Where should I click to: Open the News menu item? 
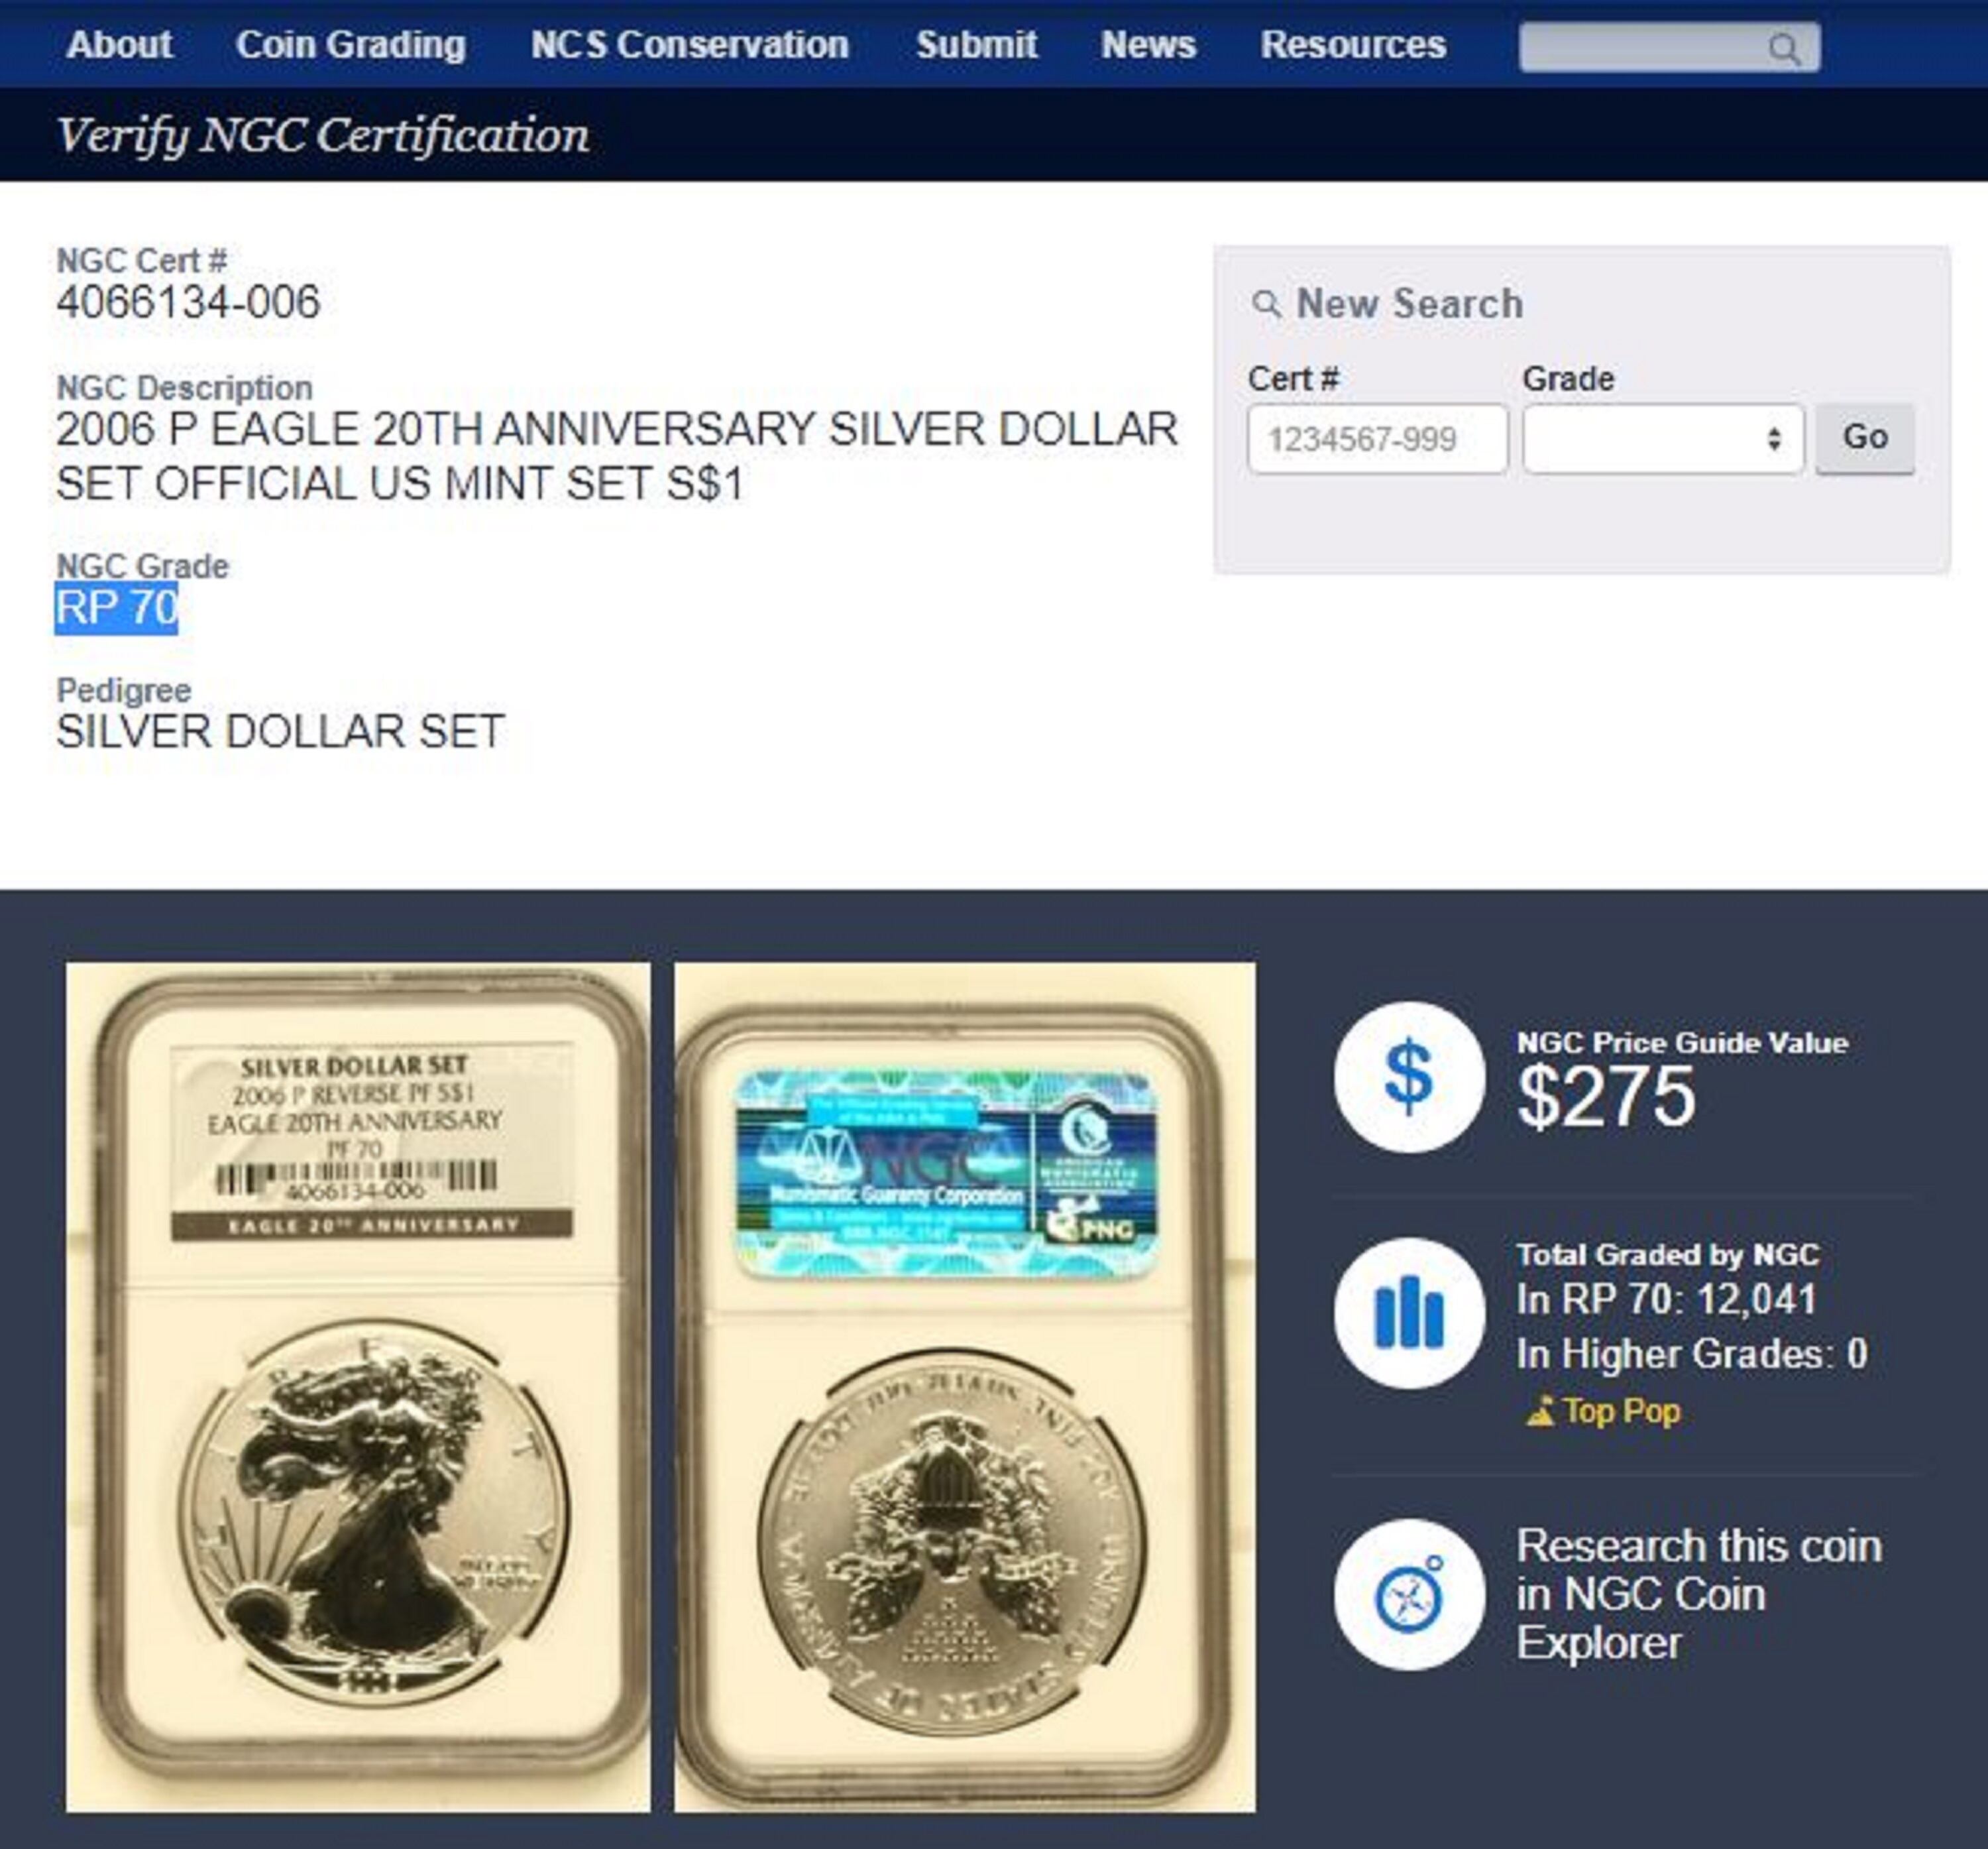(x=1148, y=44)
